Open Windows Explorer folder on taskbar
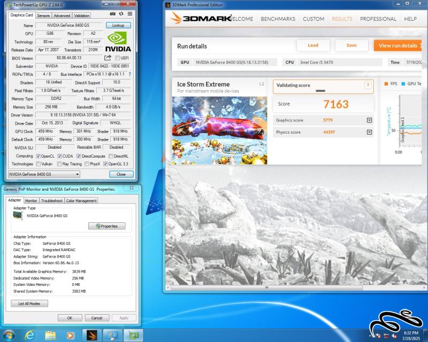This screenshot has width=428, height=342. tap(50, 336)
